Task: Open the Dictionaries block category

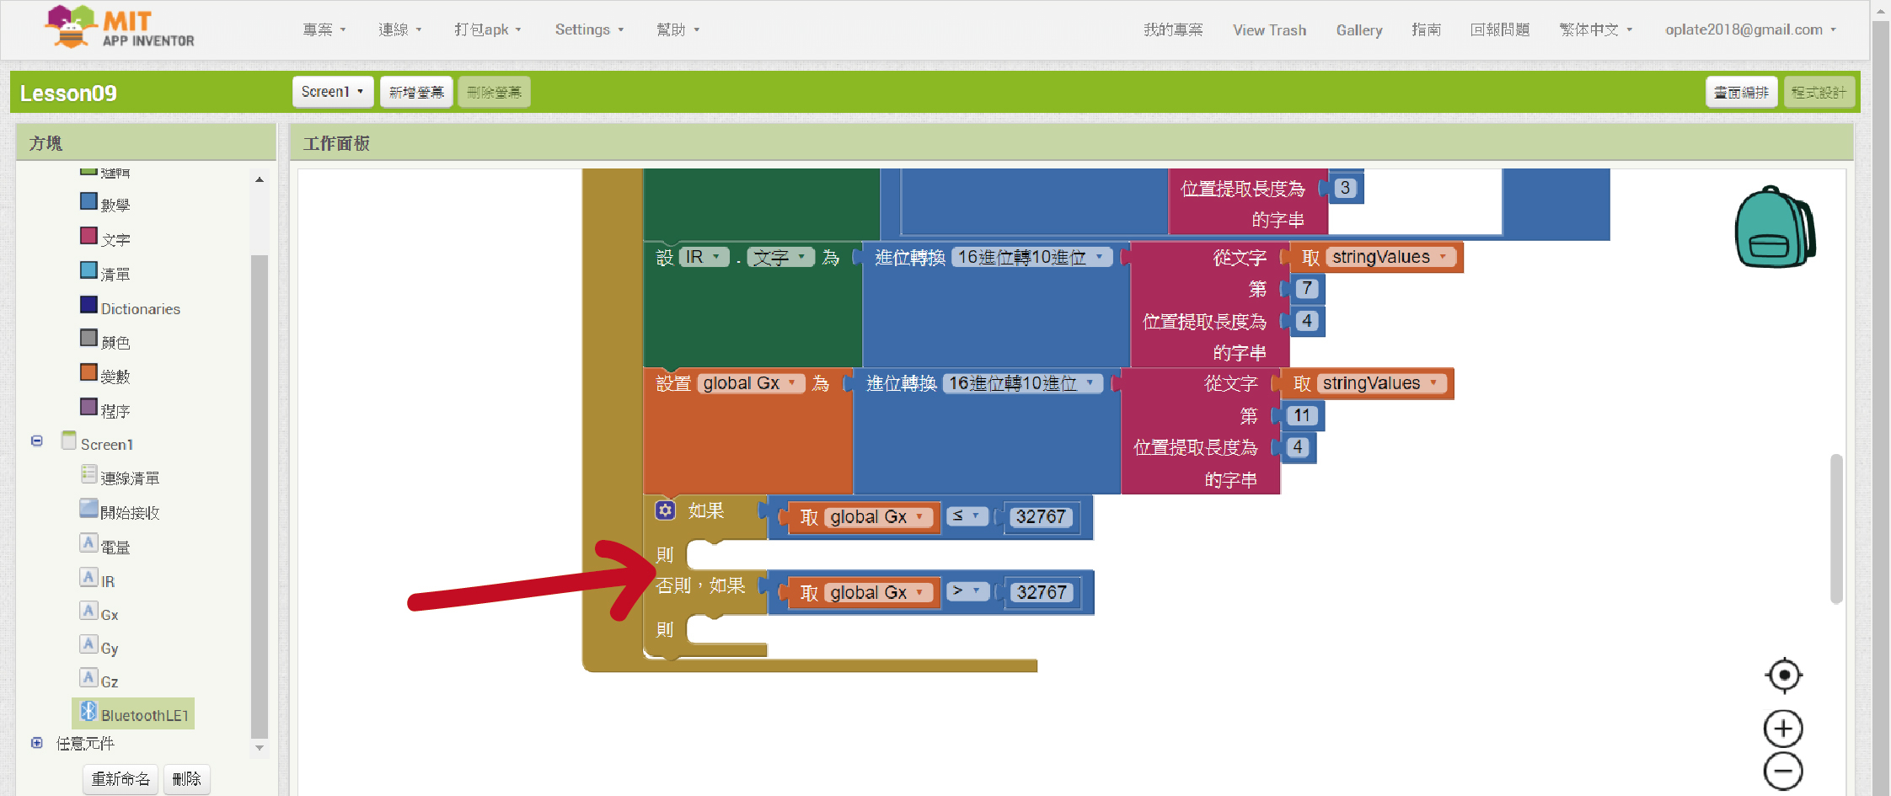Action: [x=140, y=309]
